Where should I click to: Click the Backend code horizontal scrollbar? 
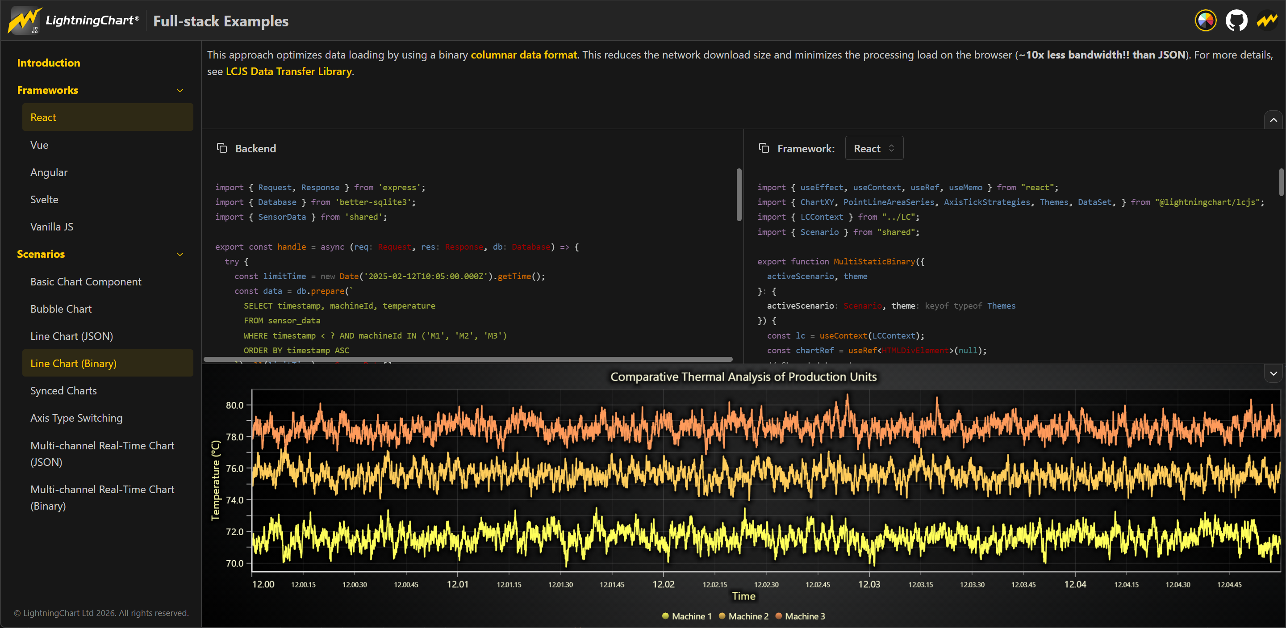(x=468, y=359)
